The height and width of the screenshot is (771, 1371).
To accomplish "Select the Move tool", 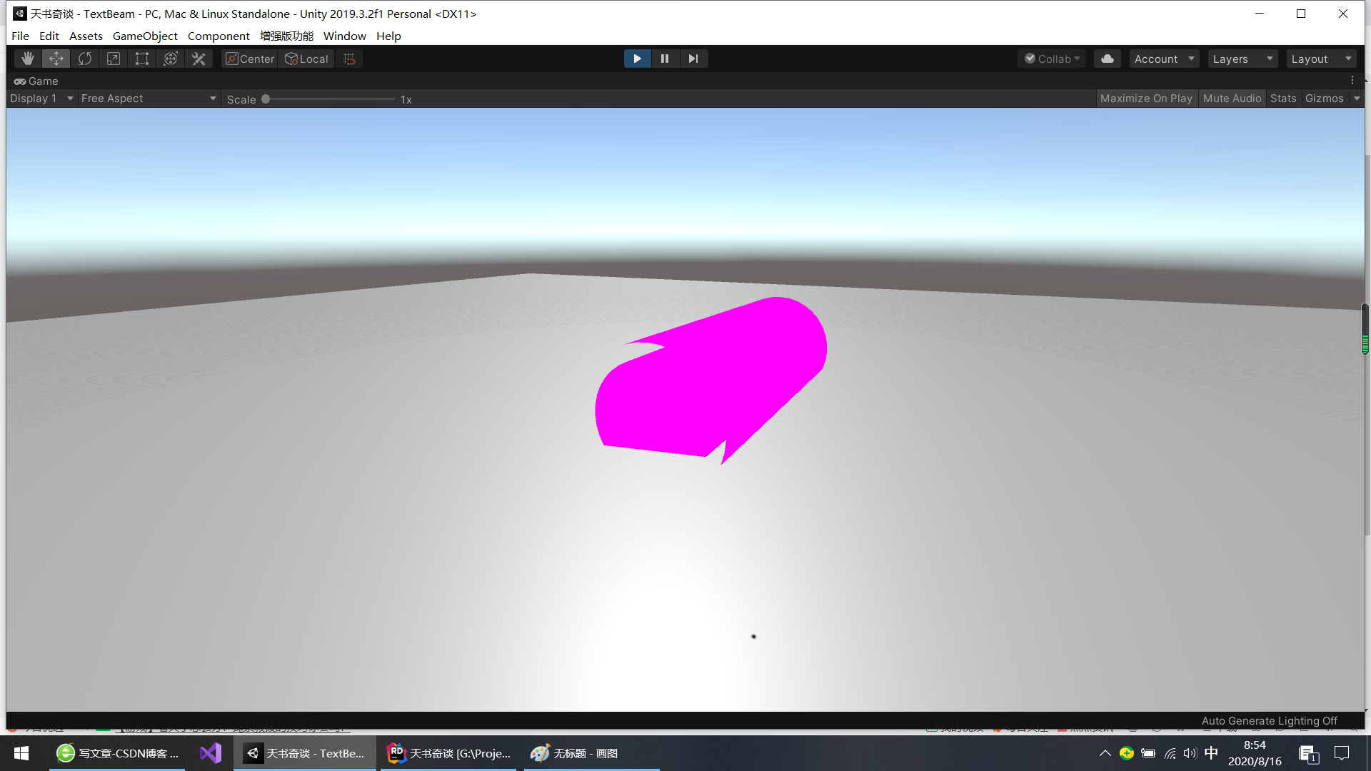I will 56,59.
